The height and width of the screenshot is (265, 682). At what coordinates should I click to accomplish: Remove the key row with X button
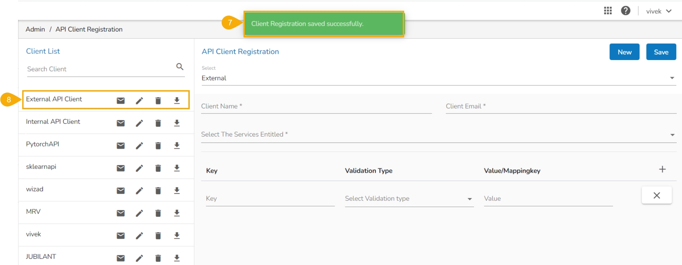tap(656, 195)
